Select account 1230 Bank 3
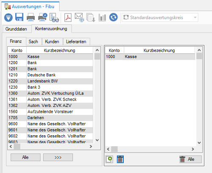The height and width of the screenshot is (173, 212). pyautogui.click(x=50, y=87)
